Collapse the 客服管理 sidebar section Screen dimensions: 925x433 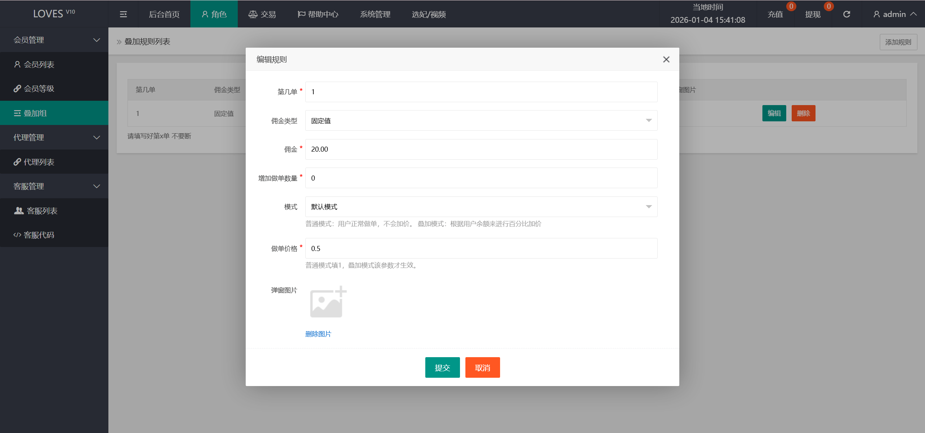pos(96,186)
